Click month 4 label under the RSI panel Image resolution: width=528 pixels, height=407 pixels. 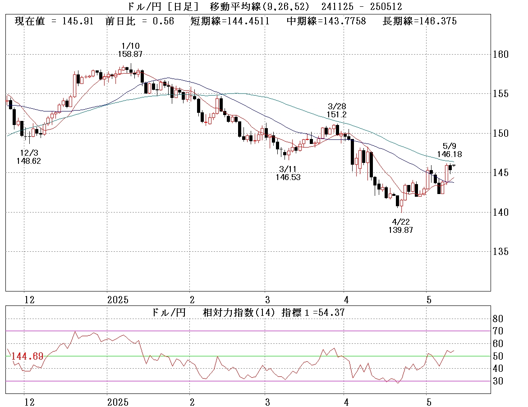coord(346,402)
